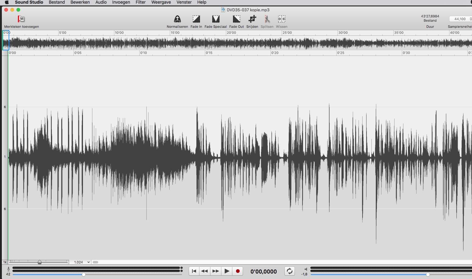
Task: Open the Filter menu
Action: 141,2
